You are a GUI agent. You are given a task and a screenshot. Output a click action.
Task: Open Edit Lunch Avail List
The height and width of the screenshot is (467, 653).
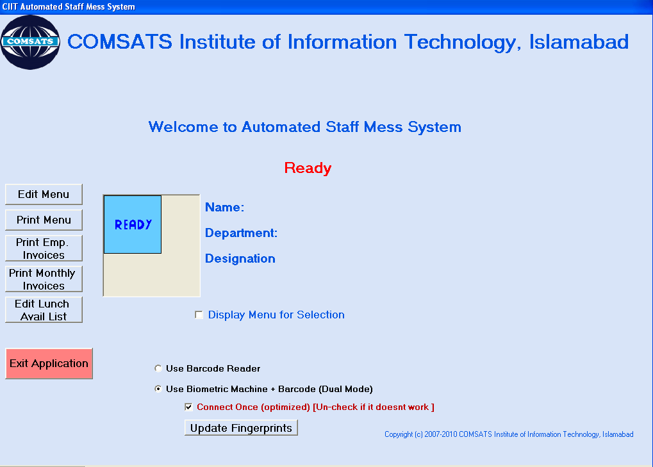click(44, 310)
